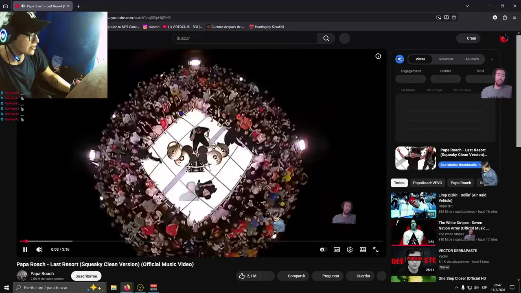Open the Papa Roach channel avatar

(x=22, y=276)
